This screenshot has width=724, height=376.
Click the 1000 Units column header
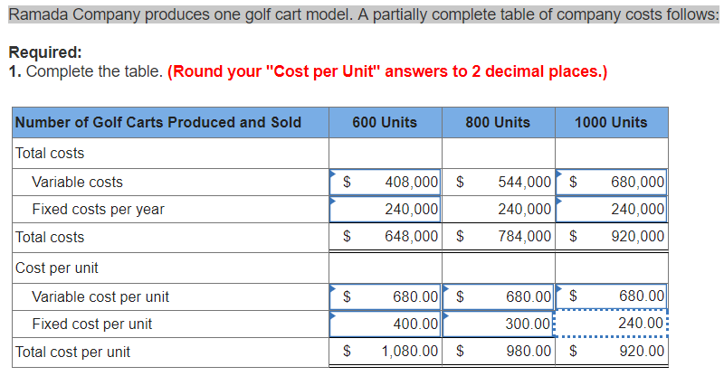point(612,122)
